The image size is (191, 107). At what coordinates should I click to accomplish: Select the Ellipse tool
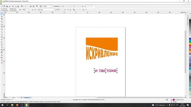tap(1, 32)
